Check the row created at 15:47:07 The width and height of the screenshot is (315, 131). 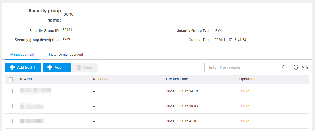pos(11,121)
